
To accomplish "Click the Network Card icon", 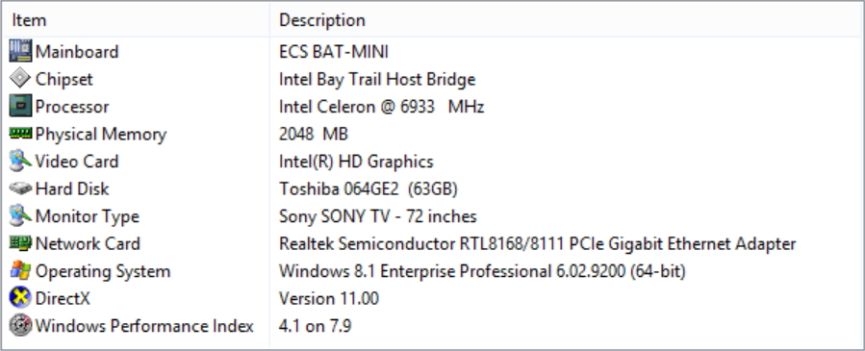I will [20, 243].
